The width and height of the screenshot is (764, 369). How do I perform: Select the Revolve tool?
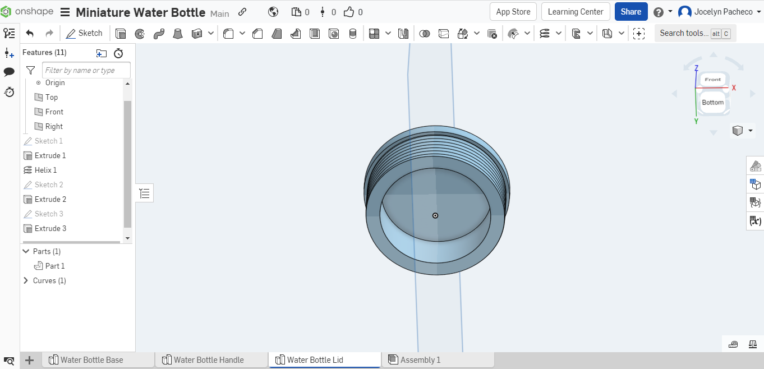click(140, 34)
